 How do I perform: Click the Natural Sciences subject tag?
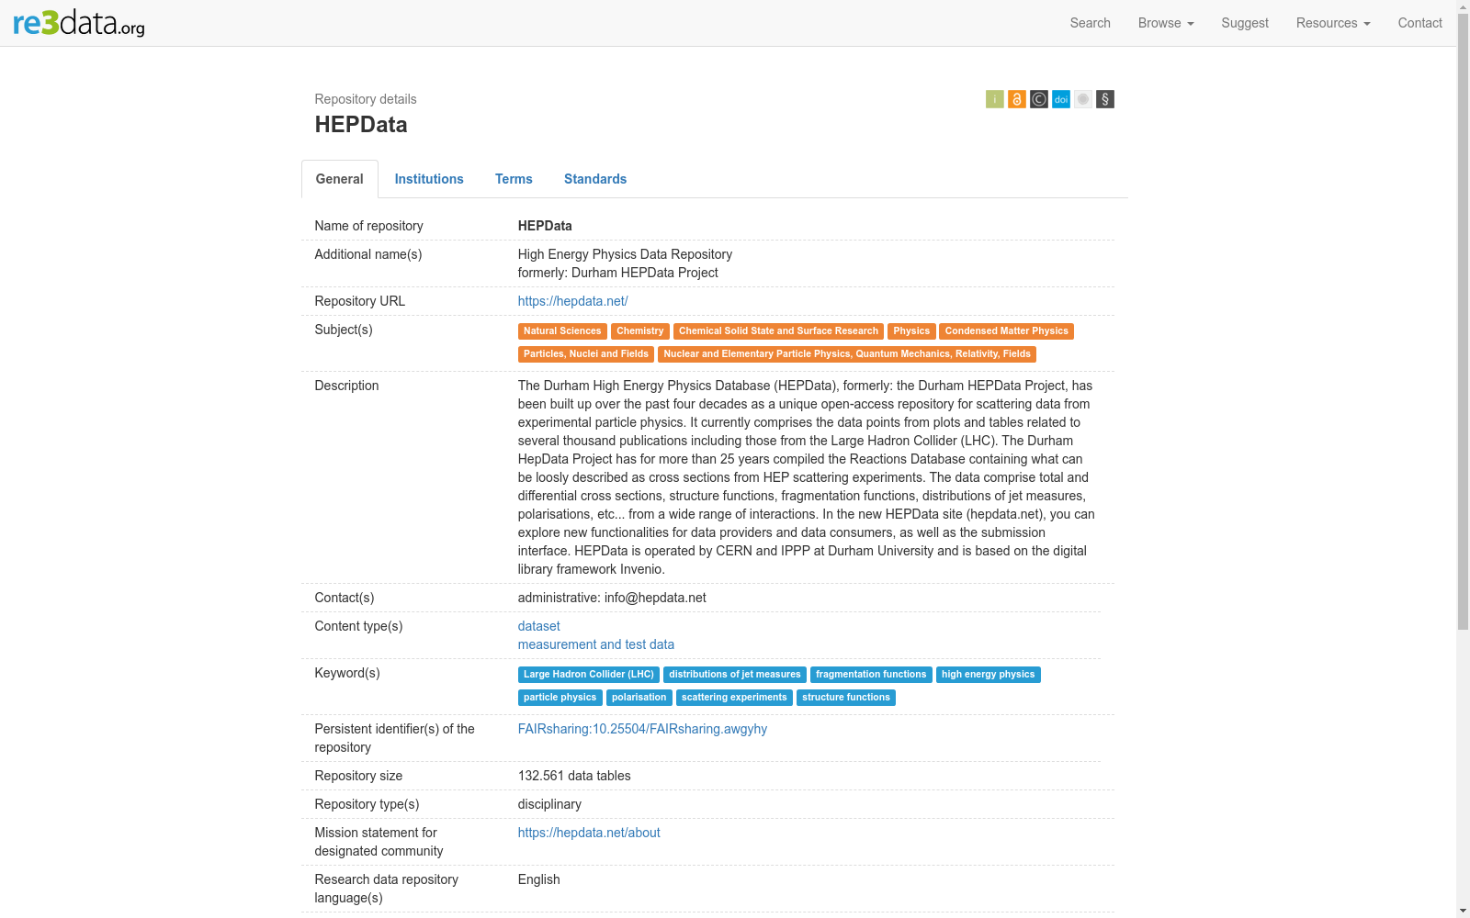(562, 331)
